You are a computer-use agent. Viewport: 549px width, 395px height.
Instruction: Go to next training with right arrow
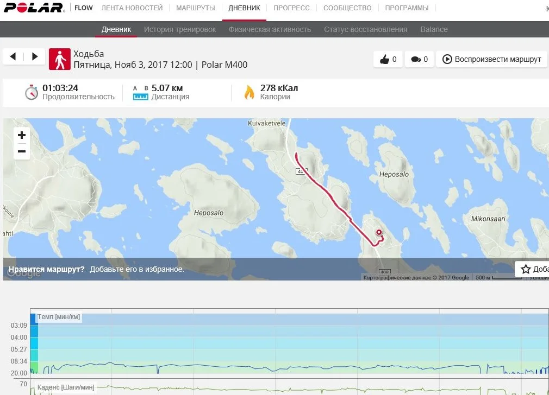[35, 56]
